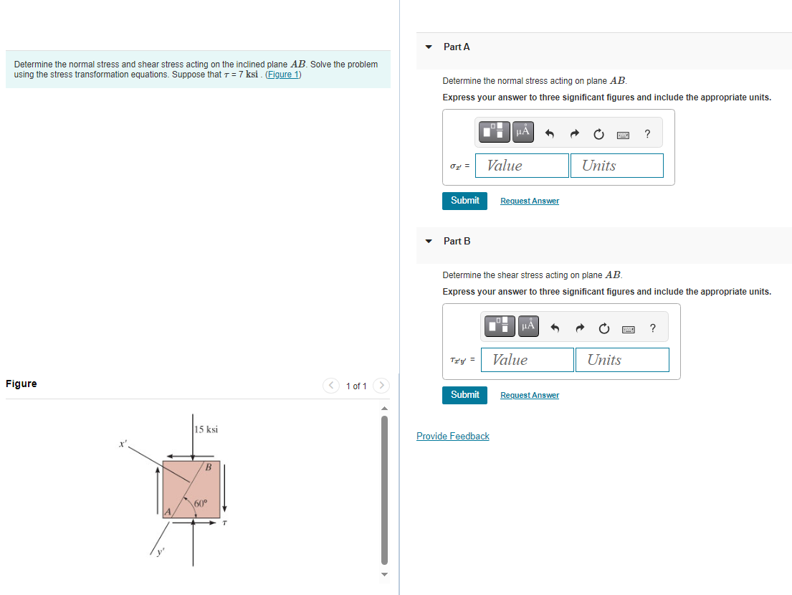
Task: Collapse Part B section
Action: [429, 242]
